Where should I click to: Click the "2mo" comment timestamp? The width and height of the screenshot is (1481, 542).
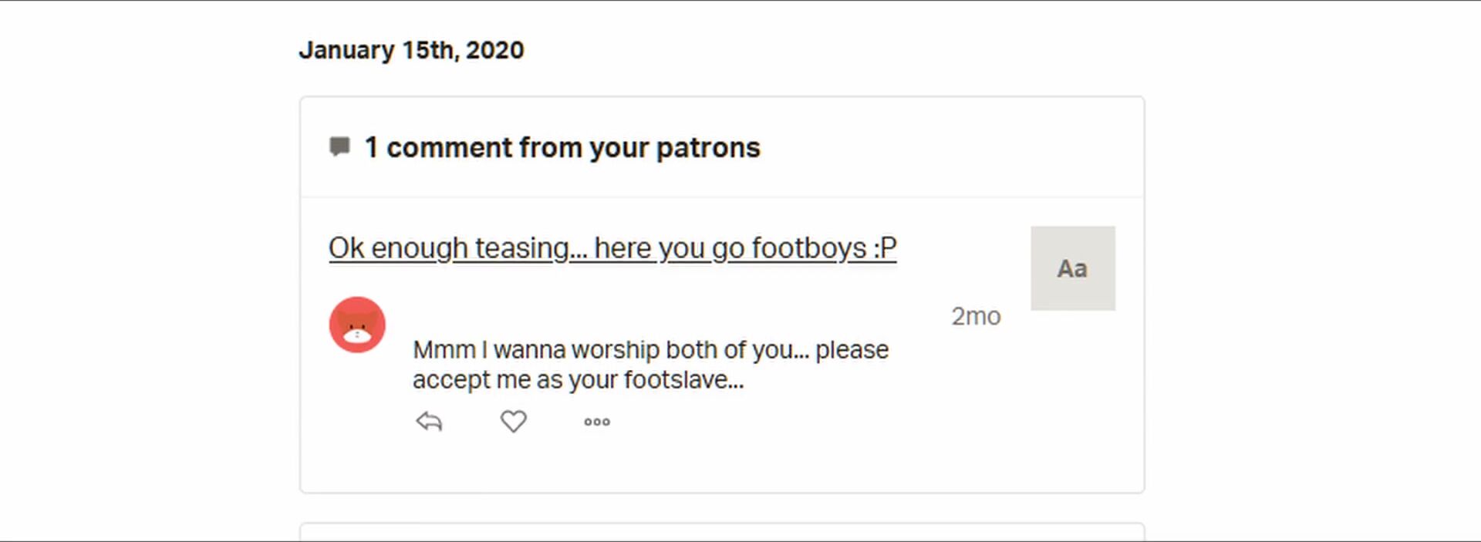point(976,316)
